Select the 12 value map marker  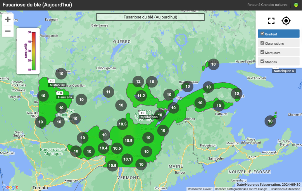click(x=138, y=82)
